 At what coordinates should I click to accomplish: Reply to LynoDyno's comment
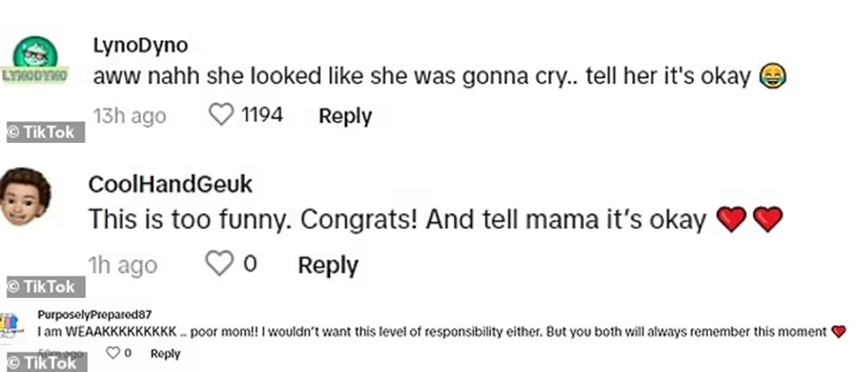345,116
